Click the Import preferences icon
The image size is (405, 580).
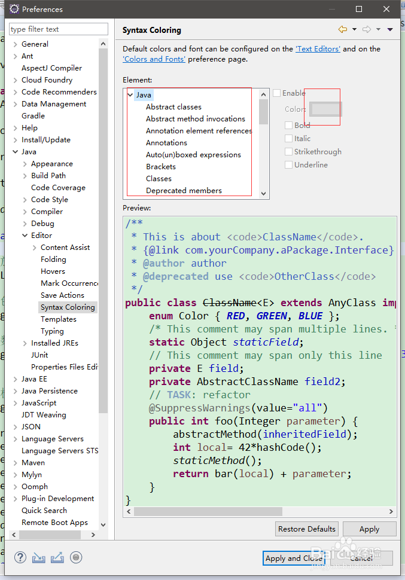(38, 558)
